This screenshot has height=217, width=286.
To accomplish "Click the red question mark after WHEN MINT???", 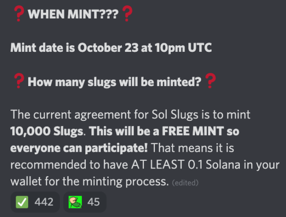I will coord(127,13).
